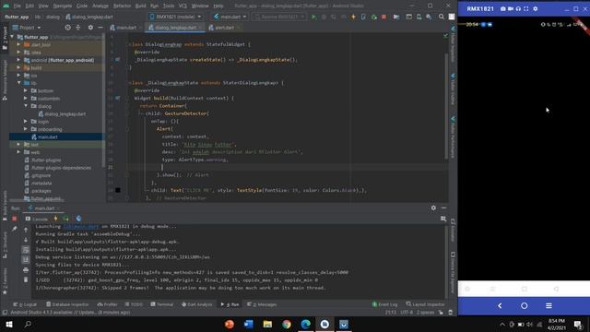
Task: Hot reload lightning icon in Run console bar
Action: [x=55, y=219]
